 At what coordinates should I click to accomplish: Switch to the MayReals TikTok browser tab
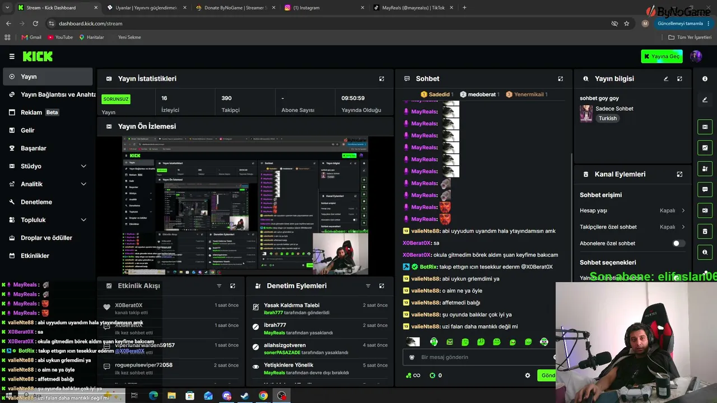click(413, 8)
